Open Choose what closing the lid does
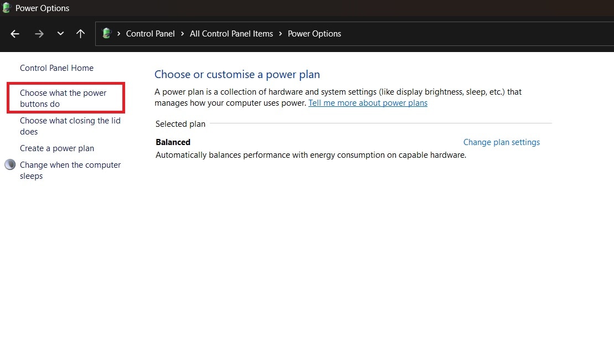 point(69,126)
